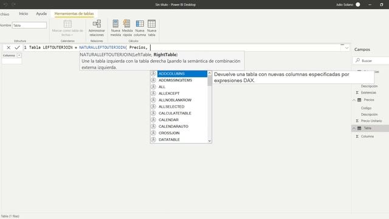Collapse the Tabla node in Campos
389x219 pixels.
[x=354, y=128]
